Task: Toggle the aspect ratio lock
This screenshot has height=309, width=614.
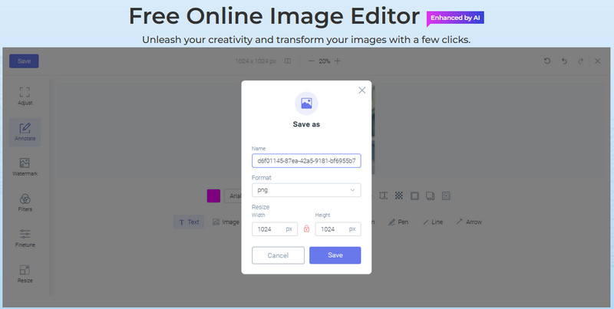Action: (x=306, y=228)
